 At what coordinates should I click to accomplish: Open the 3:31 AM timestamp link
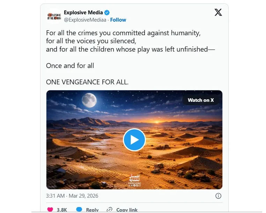click(72, 196)
